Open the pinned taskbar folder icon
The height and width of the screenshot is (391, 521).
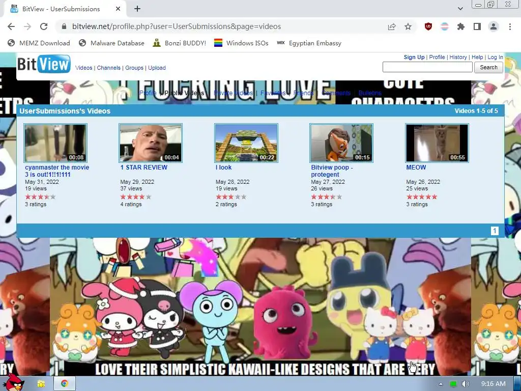pyautogui.click(x=41, y=384)
